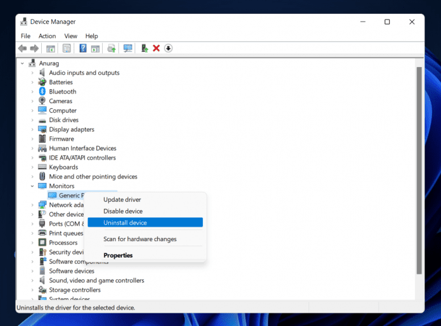The height and width of the screenshot is (326, 441).
Task: Click the Show/Hide action pane icon
Action: [95, 48]
